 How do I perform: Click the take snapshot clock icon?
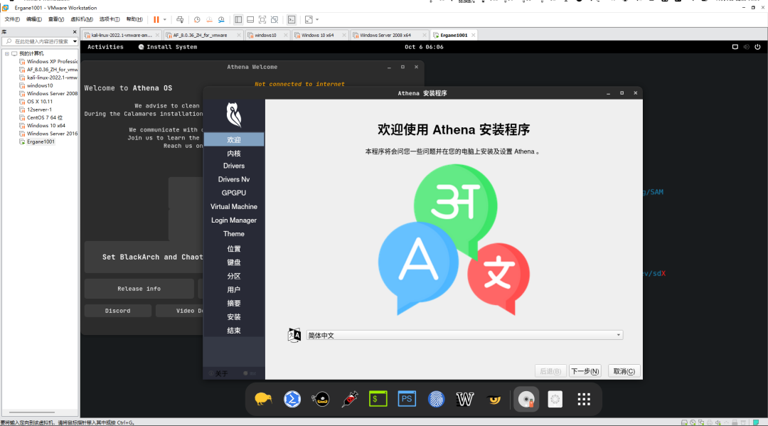[x=197, y=20]
